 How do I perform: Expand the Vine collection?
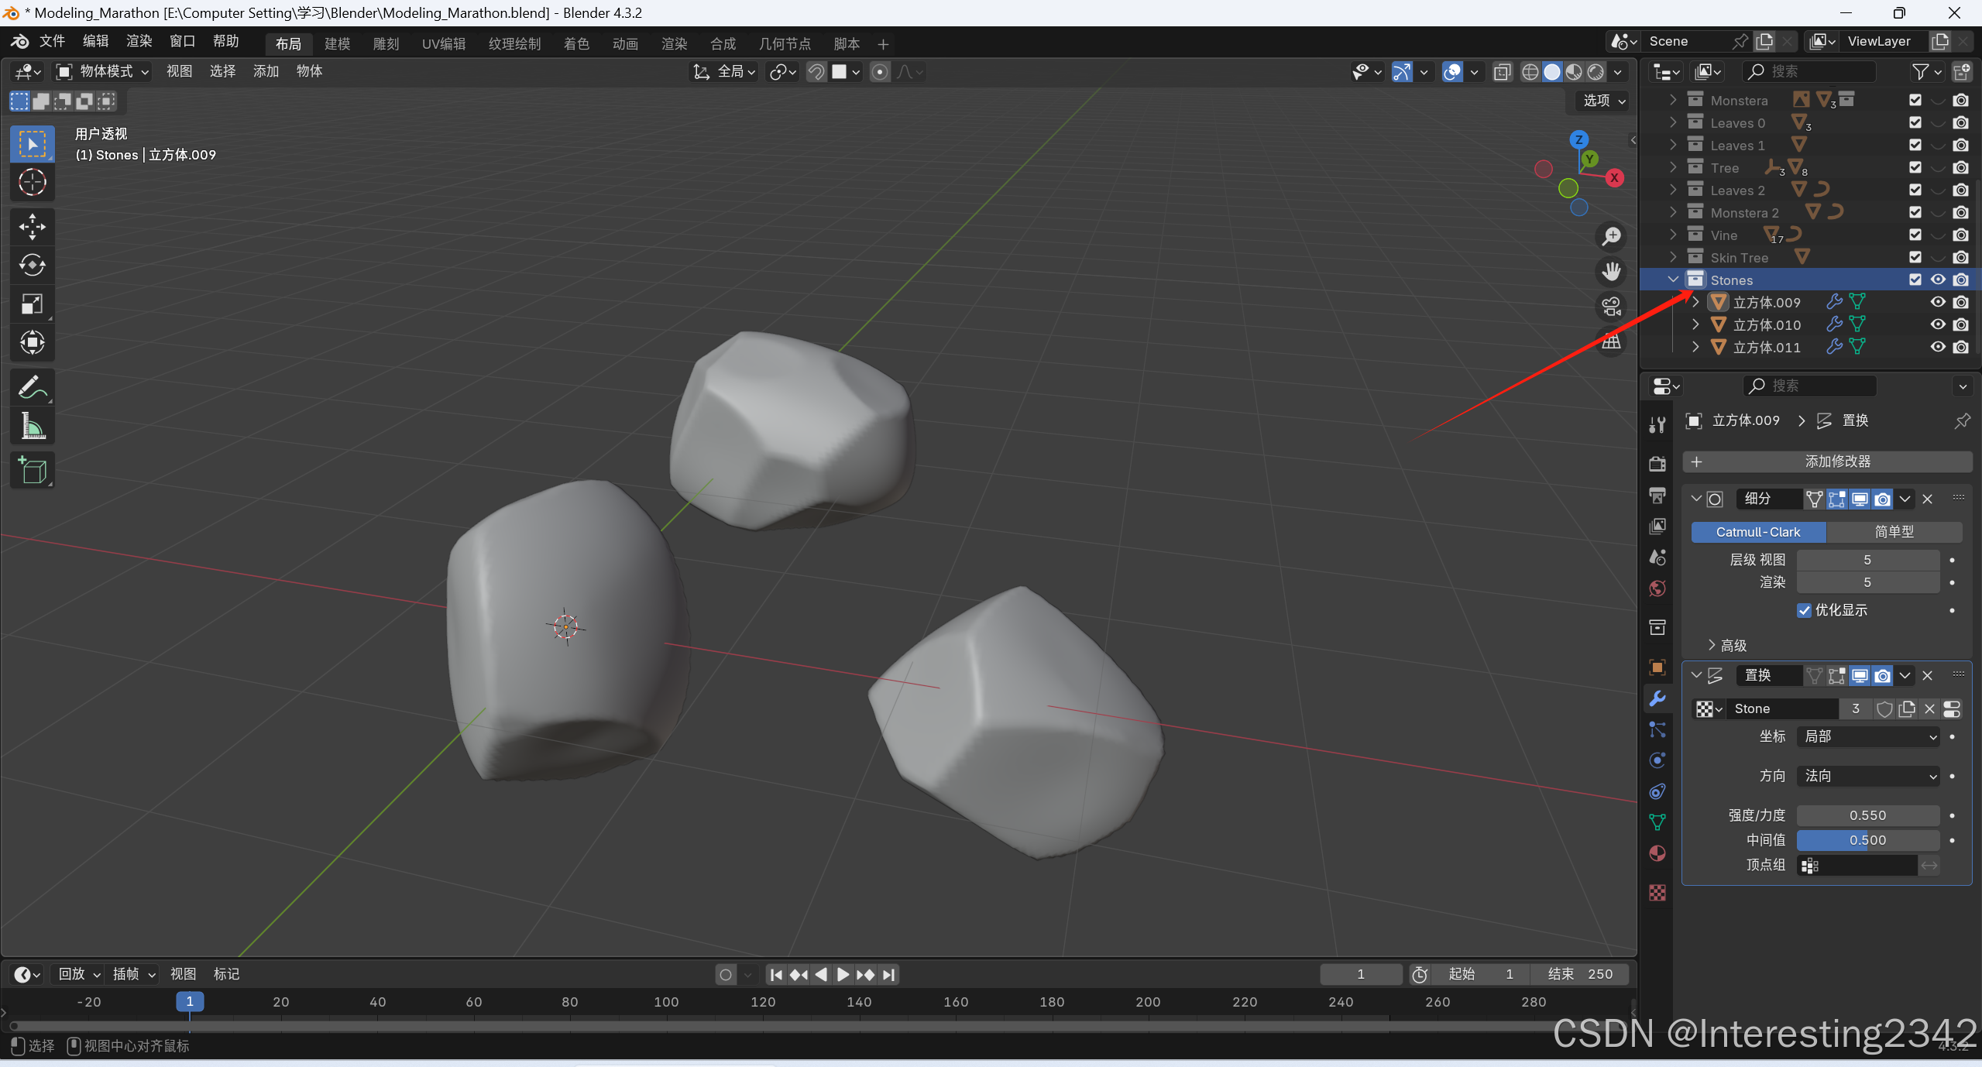click(x=1673, y=235)
